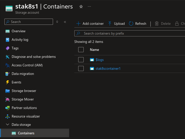The width and height of the screenshot is (185, 139).
Task: Click the $logs container icon
Action: tap(92, 60)
